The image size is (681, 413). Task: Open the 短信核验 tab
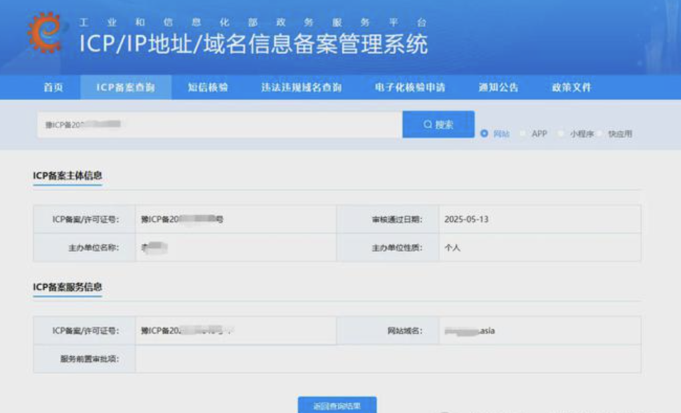pyautogui.click(x=208, y=87)
